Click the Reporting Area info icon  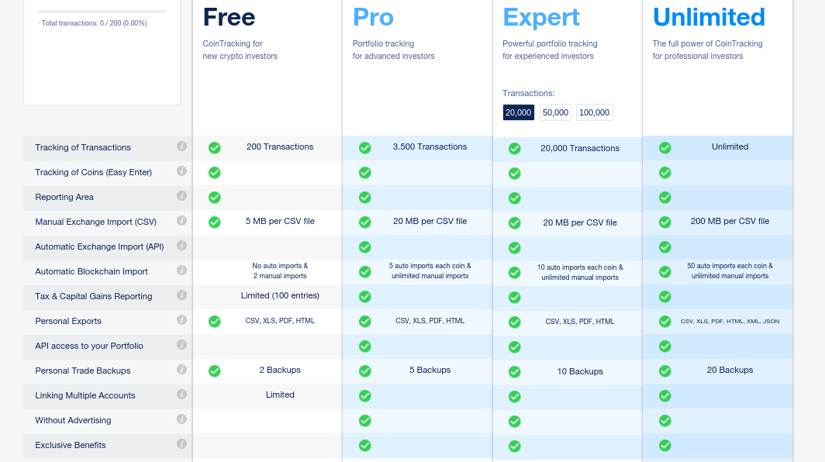point(181,196)
